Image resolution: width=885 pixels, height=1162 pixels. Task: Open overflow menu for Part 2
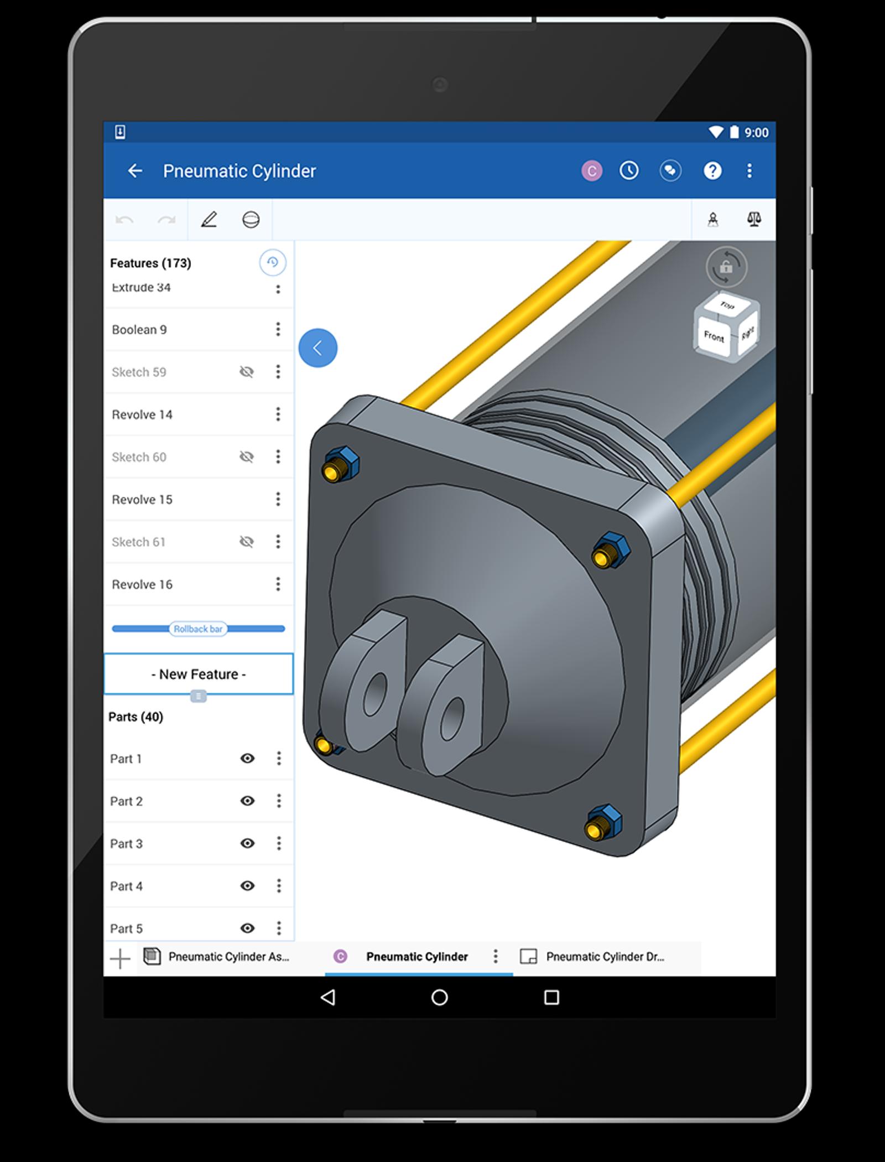point(279,801)
